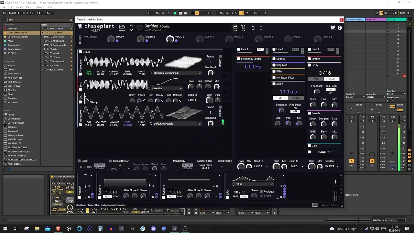The height and width of the screenshot is (233, 414).
Task: Open the Edit menu in Ableton
Action: tap(11, 7)
